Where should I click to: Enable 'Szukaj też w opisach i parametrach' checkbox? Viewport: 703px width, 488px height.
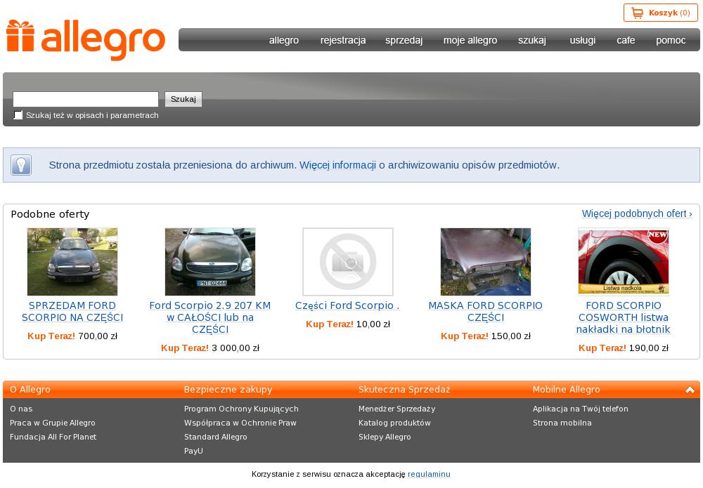pos(18,115)
